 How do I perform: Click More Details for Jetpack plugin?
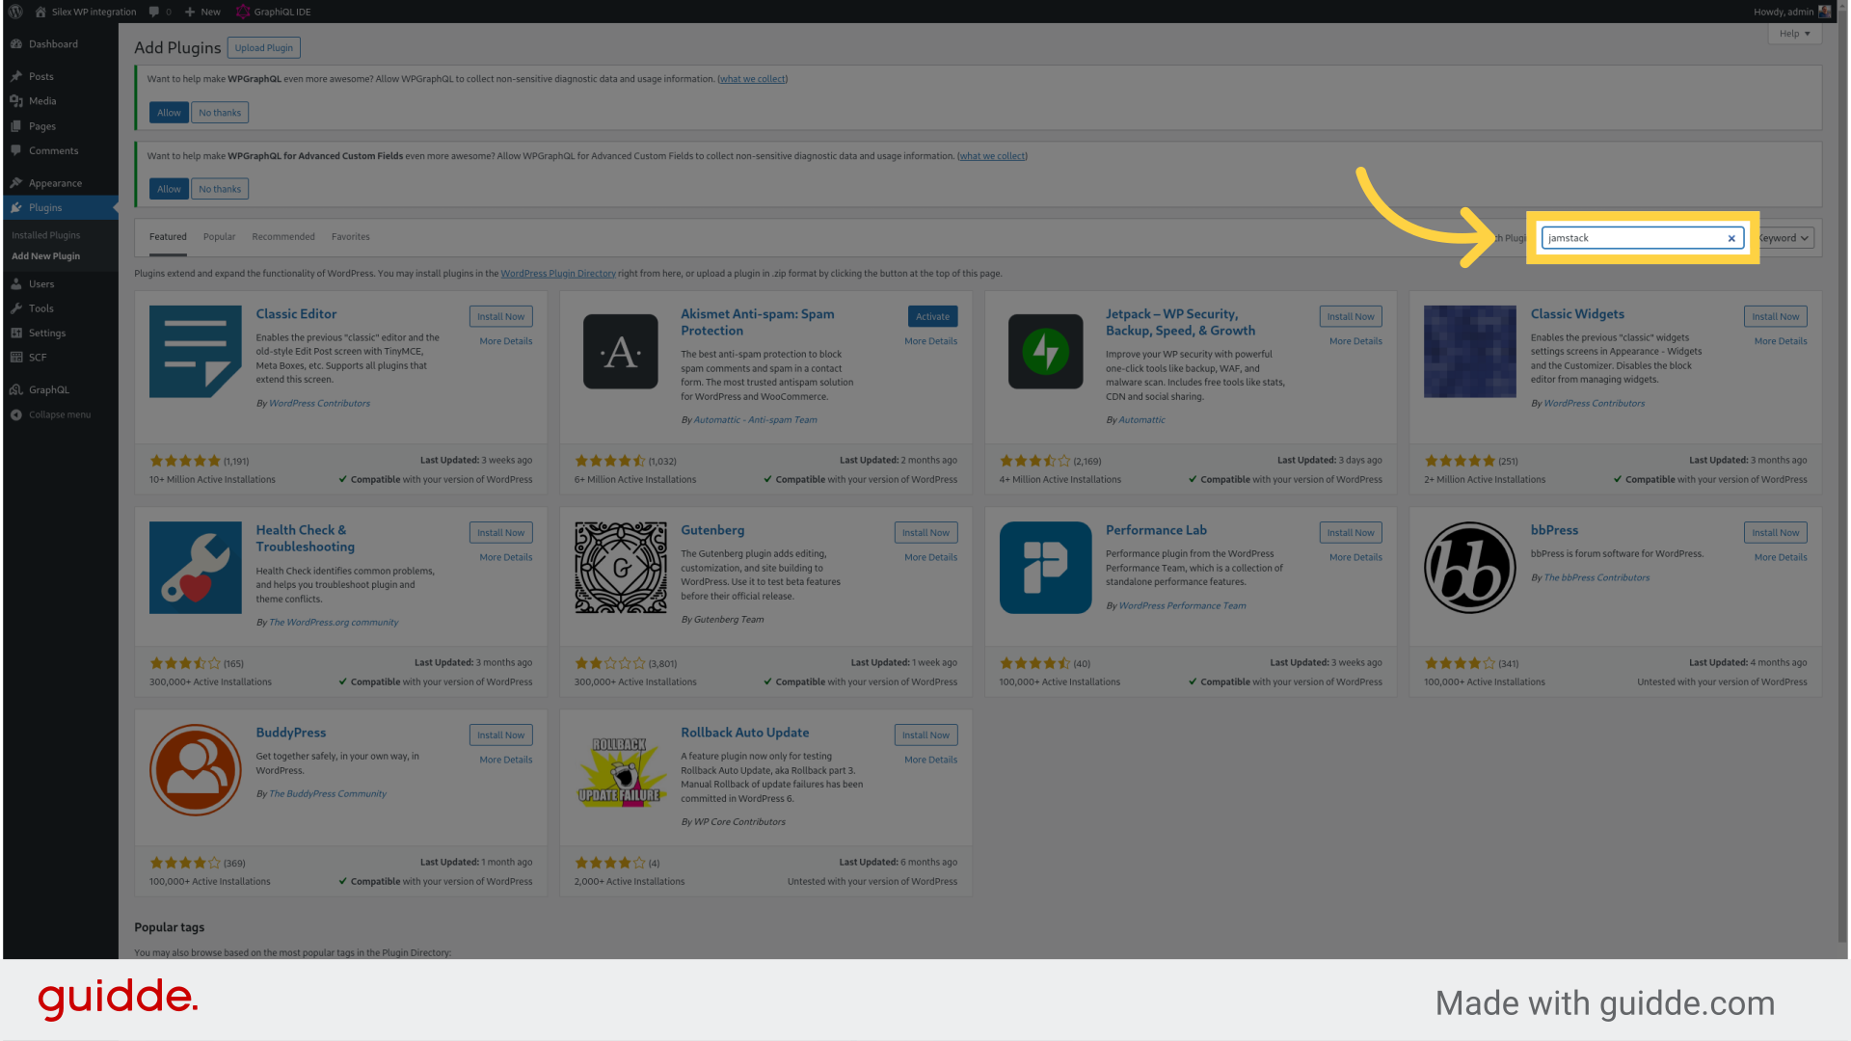click(1355, 340)
